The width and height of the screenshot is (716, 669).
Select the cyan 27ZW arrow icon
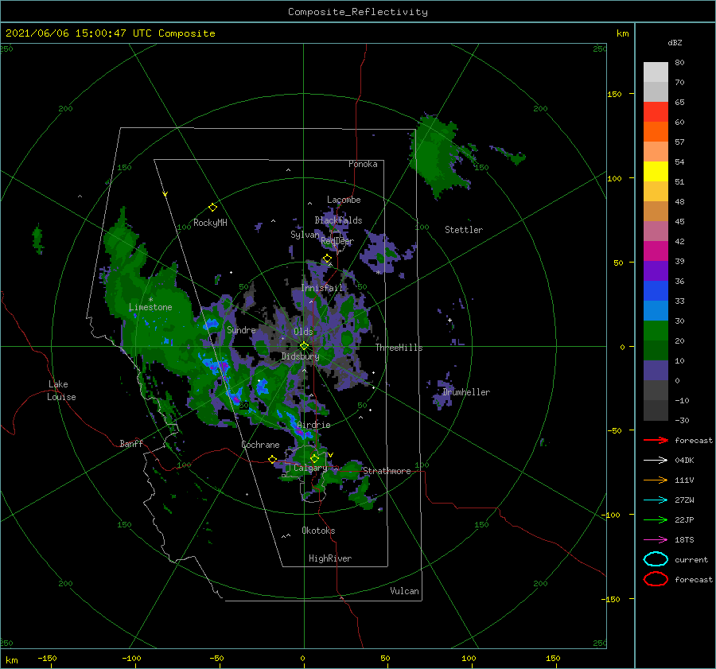656,500
